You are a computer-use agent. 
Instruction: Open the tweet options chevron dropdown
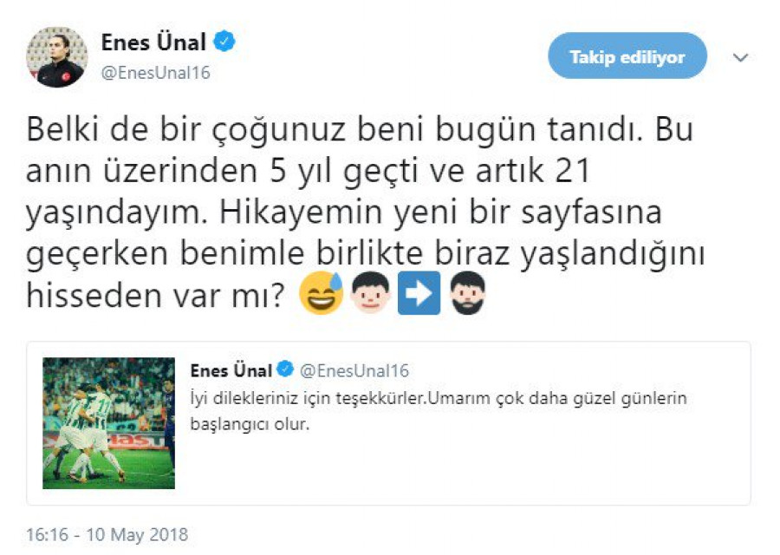741,58
